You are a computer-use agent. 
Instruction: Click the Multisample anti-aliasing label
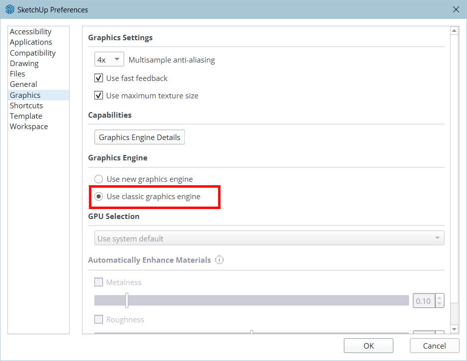[171, 60]
